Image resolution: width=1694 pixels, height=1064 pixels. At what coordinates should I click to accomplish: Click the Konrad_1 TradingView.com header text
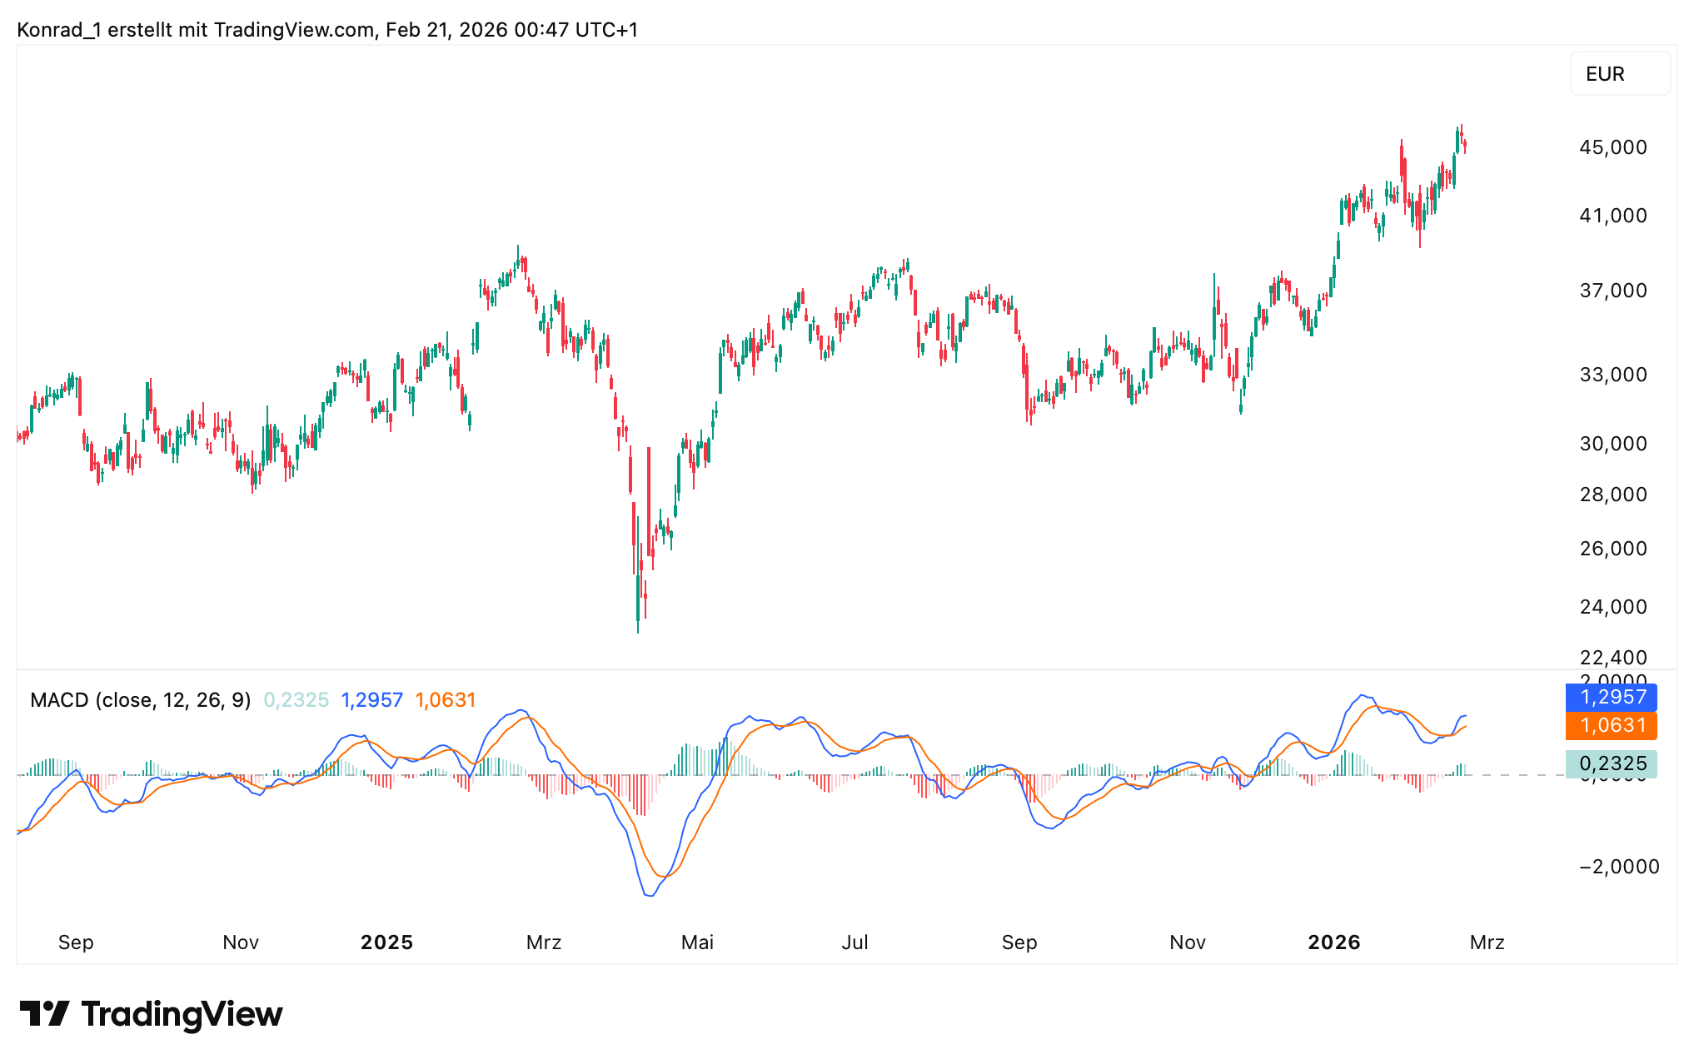[326, 30]
